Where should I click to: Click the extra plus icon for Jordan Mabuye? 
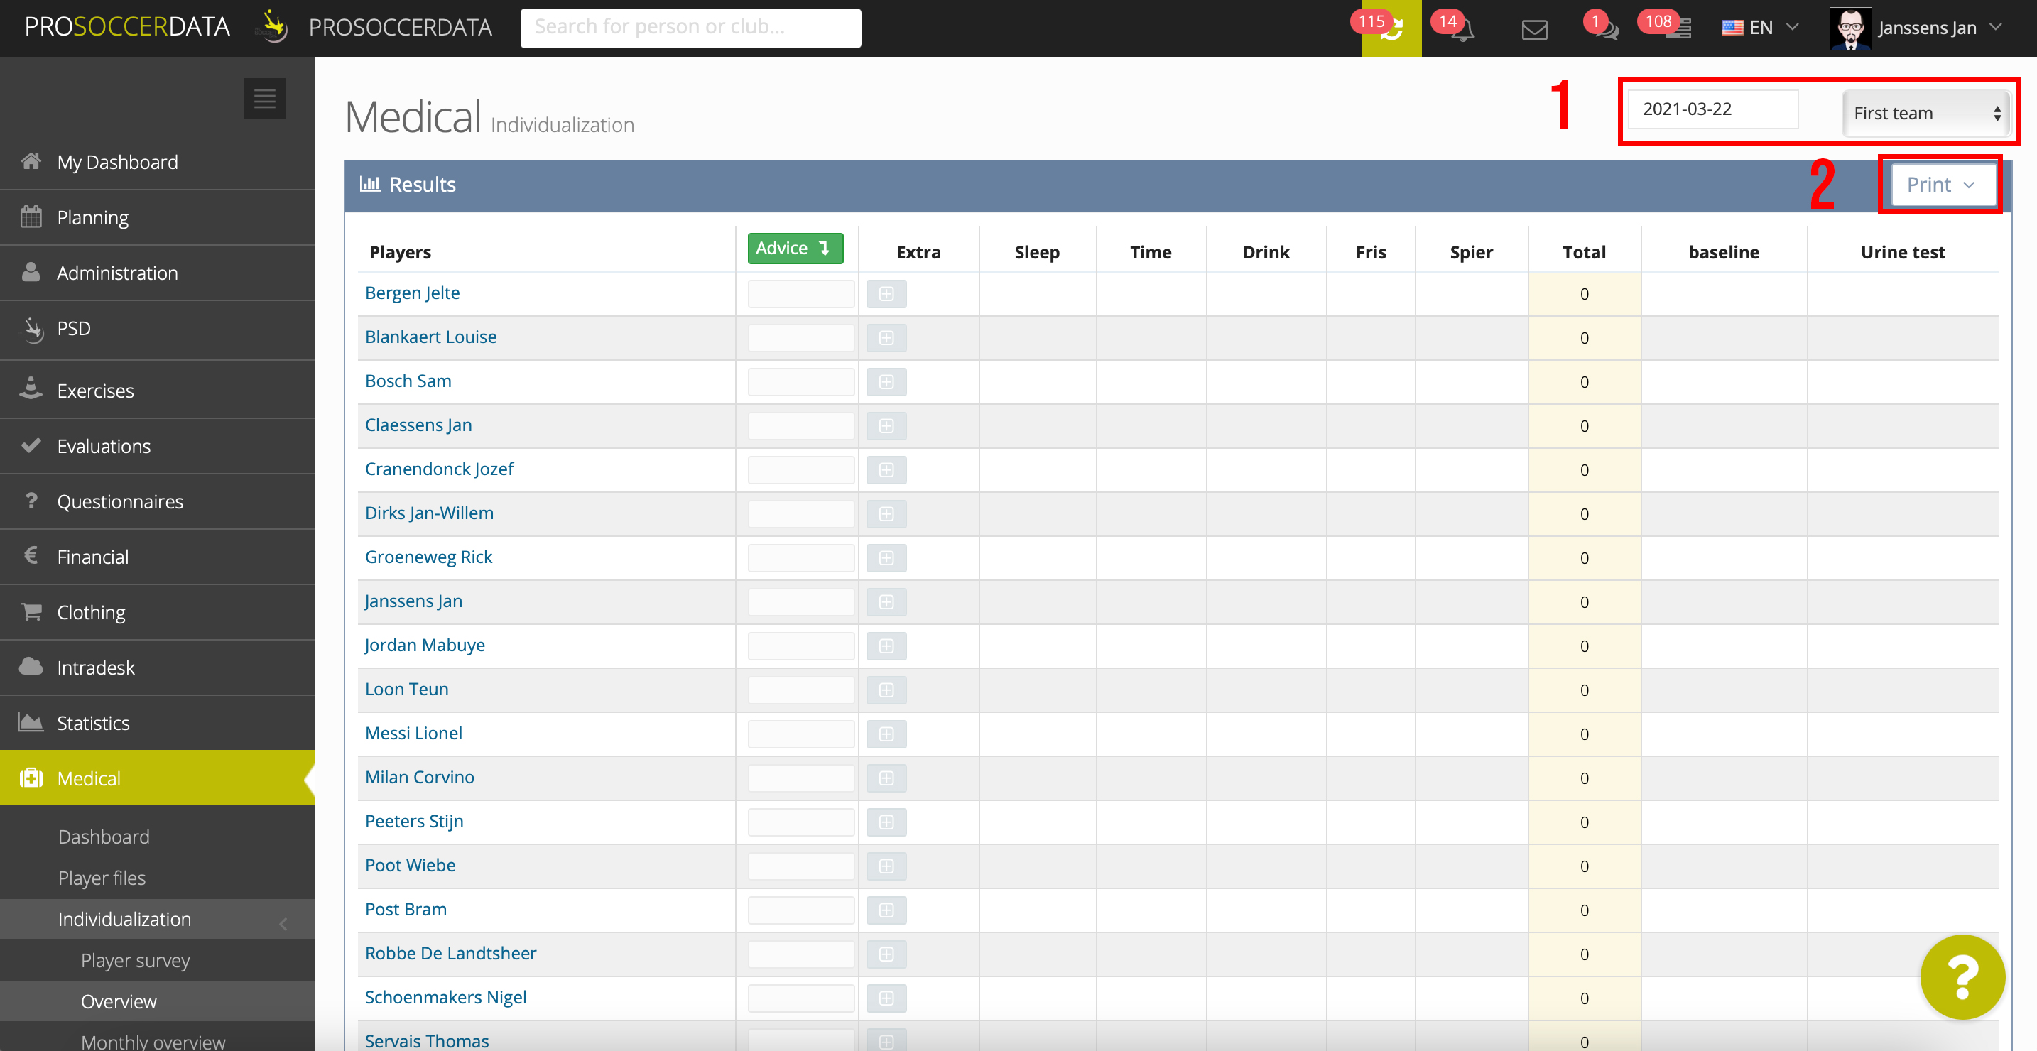pyautogui.click(x=886, y=647)
